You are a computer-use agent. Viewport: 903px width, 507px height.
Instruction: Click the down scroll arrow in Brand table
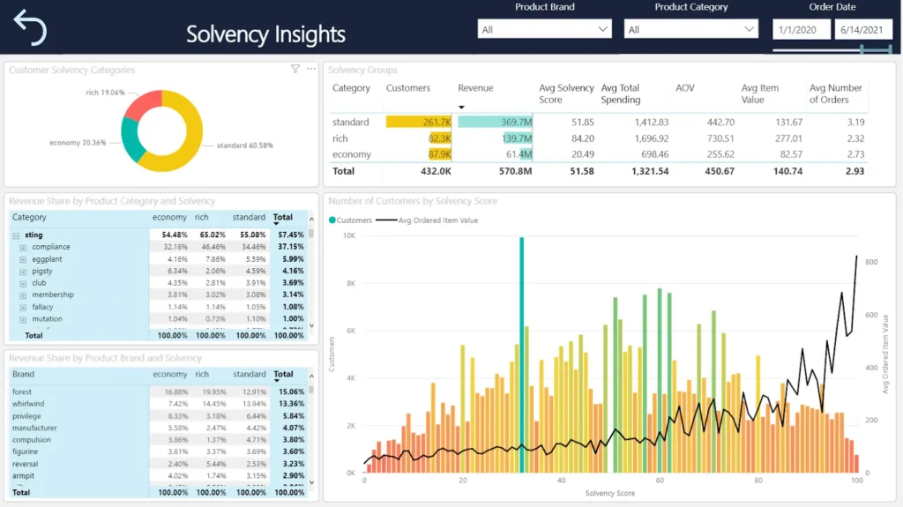(310, 482)
